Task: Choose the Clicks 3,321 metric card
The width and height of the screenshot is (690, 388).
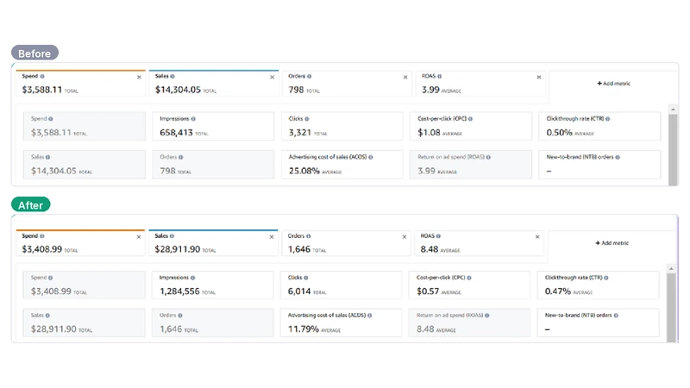Action: point(342,126)
